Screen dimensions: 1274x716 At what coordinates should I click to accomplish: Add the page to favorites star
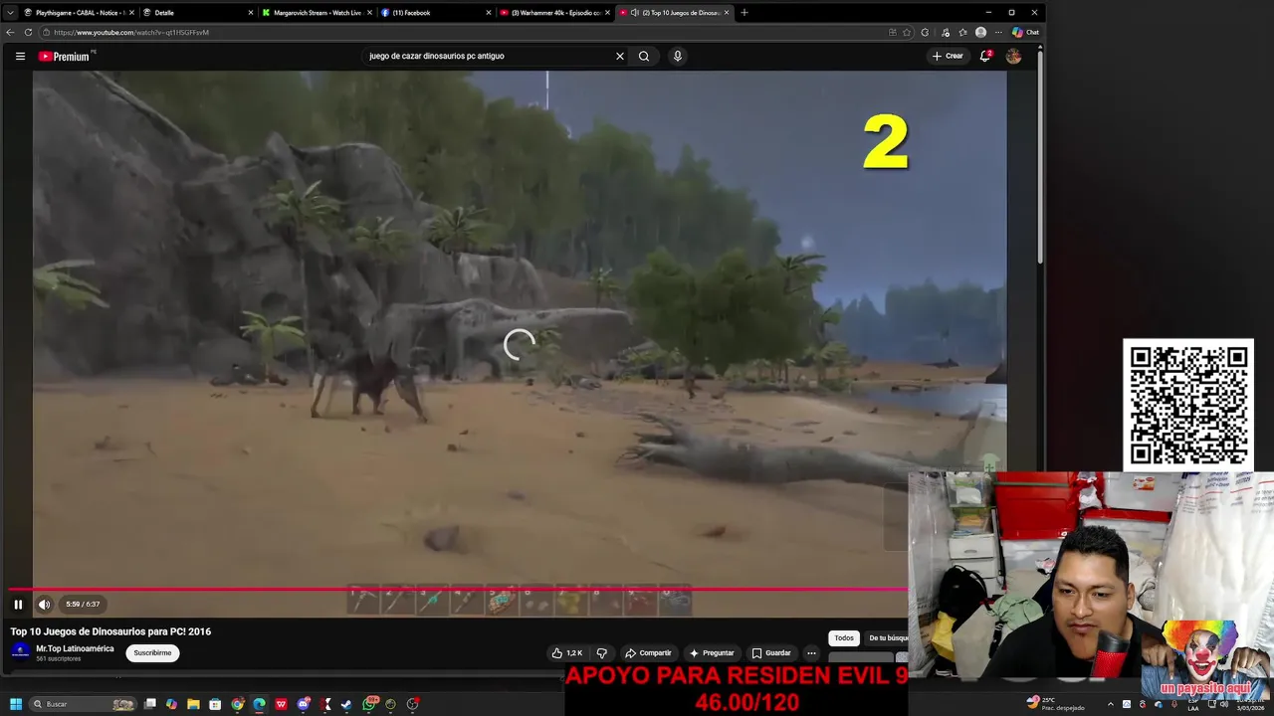[907, 32]
